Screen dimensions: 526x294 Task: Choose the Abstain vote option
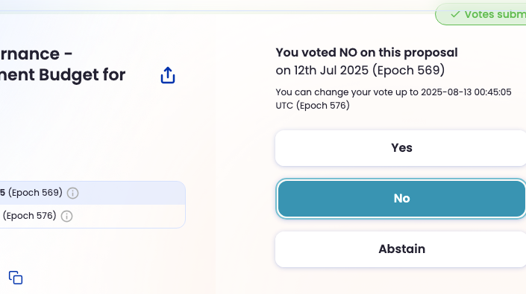coord(401,249)
